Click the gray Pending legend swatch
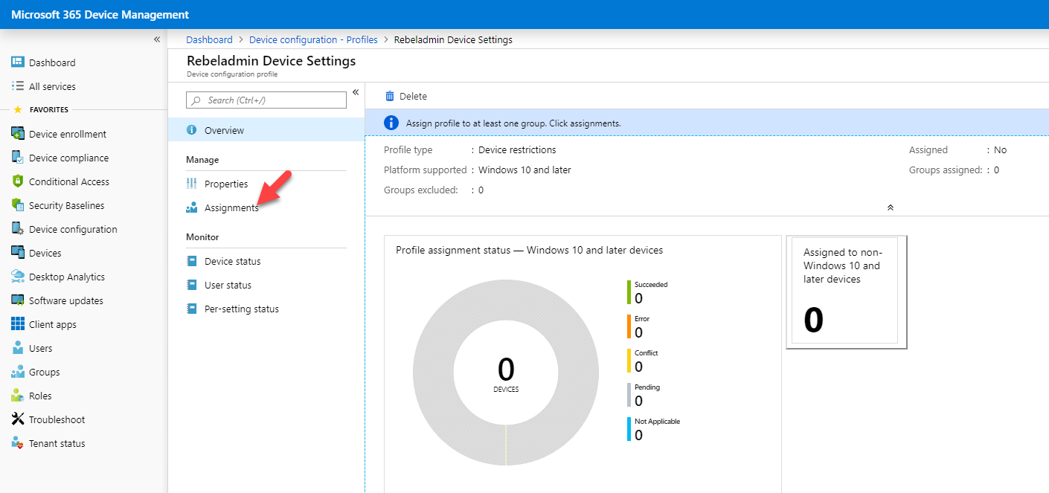The image size is (1049, 493). click(x=629, y=395)
